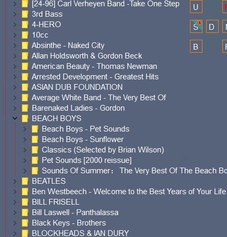Expand the 4-HERO folder
Viewport: 227px width, 237px height.
(x=15, y=25)
